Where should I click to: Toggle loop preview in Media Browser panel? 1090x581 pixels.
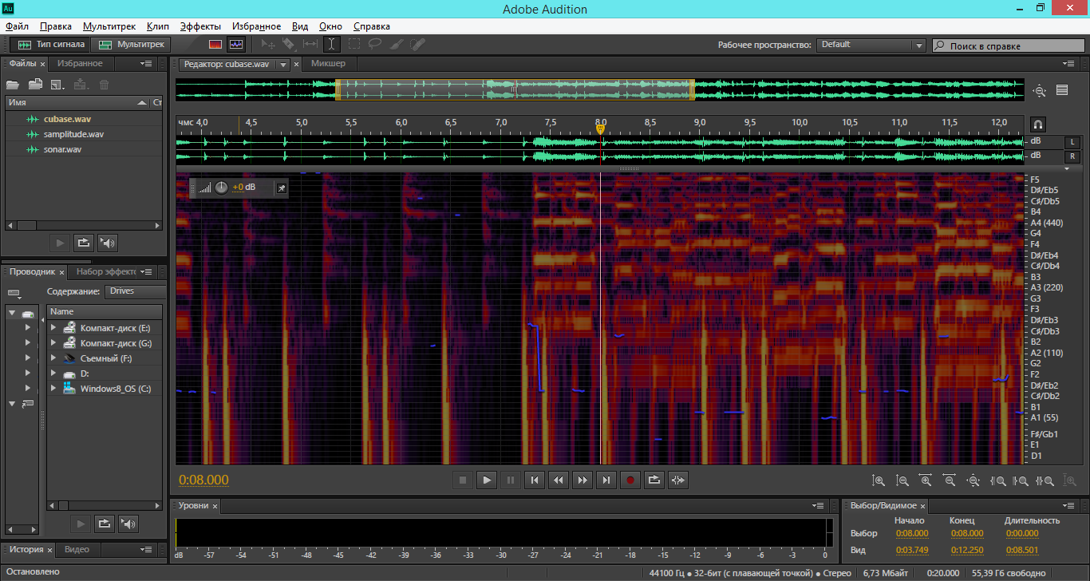pyautogui.click(x=104, y=524)
